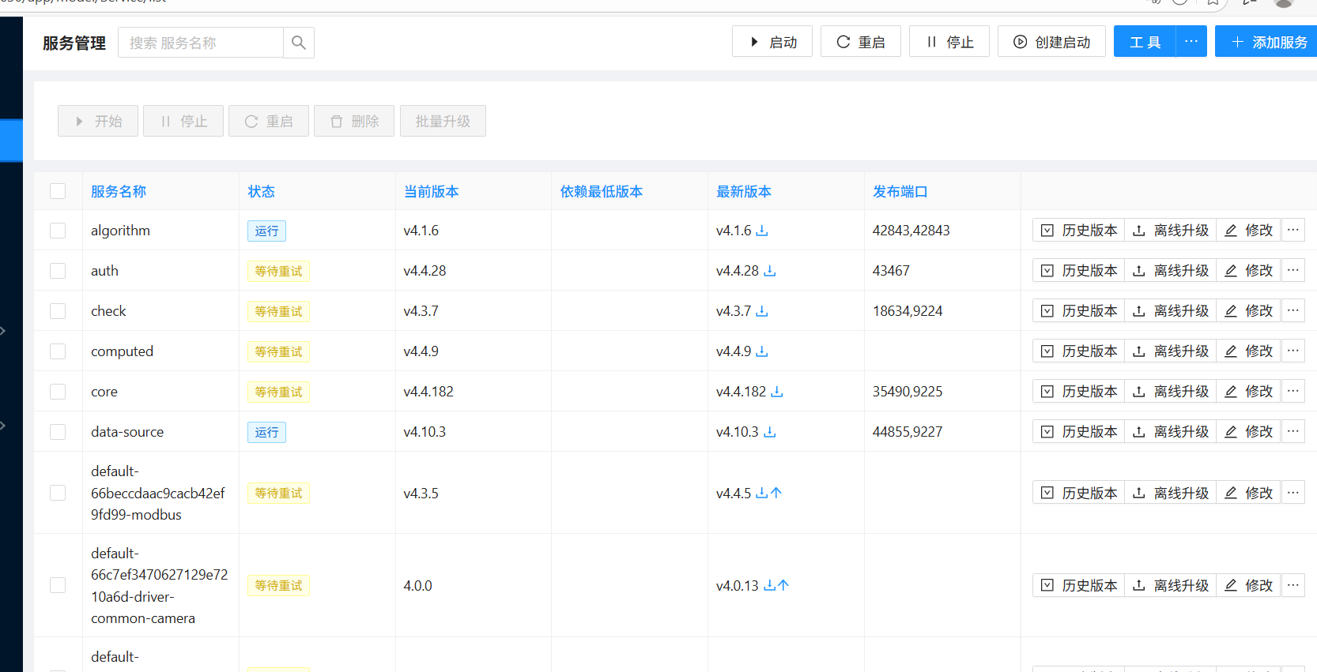
Task: Open more options for data-source row
Action: coord(1293,431)
